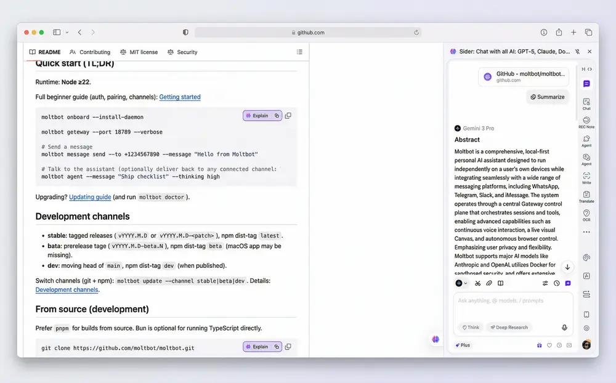Click the Summarize chip in Sider
616x383 pixels.
(547, 97)
